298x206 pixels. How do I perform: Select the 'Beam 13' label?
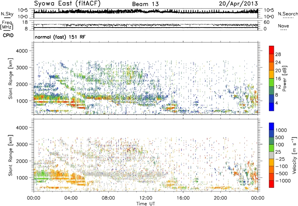pyautogui.click(x=145, y=4)
